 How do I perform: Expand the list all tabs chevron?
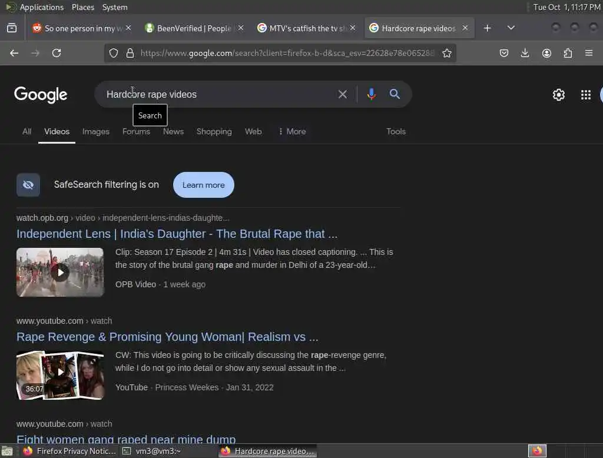click(x=511, y=28)
